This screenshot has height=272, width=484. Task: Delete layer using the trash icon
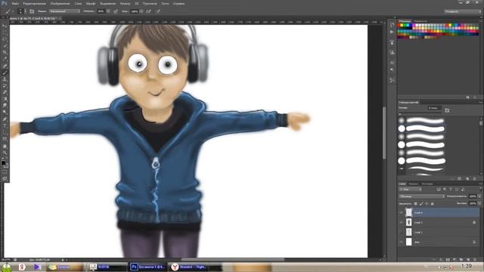tap(475, 260)
